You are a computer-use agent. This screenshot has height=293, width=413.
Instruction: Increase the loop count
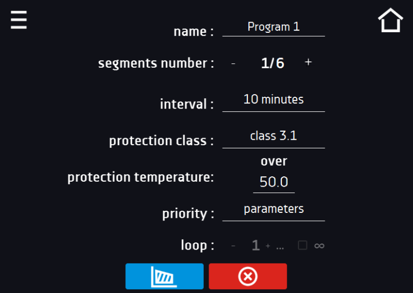[x=268, y=246]
